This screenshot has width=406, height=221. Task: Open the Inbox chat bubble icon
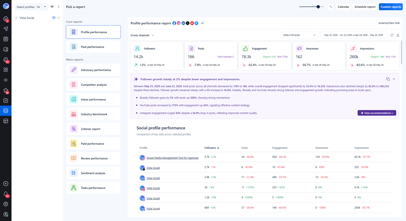pos(6,60)
